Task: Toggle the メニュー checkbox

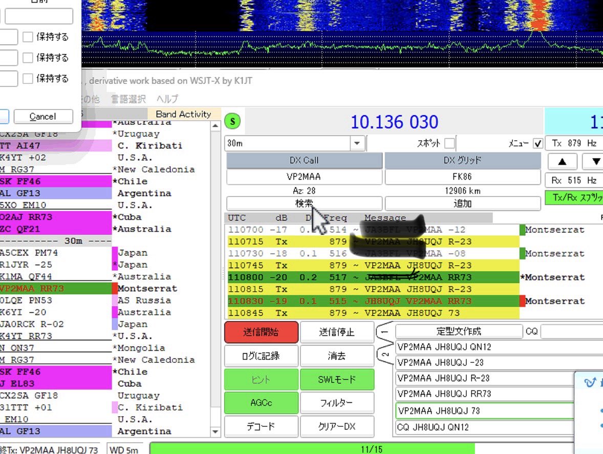Action: [x=537, y=143]
